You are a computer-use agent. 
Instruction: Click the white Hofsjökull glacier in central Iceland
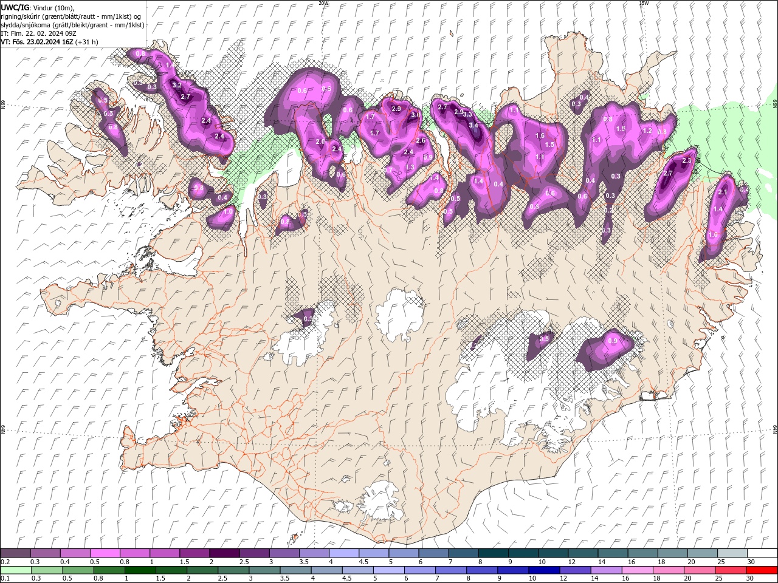tap(399, 315)
